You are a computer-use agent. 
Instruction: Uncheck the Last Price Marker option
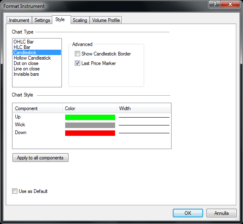point(77,63)
